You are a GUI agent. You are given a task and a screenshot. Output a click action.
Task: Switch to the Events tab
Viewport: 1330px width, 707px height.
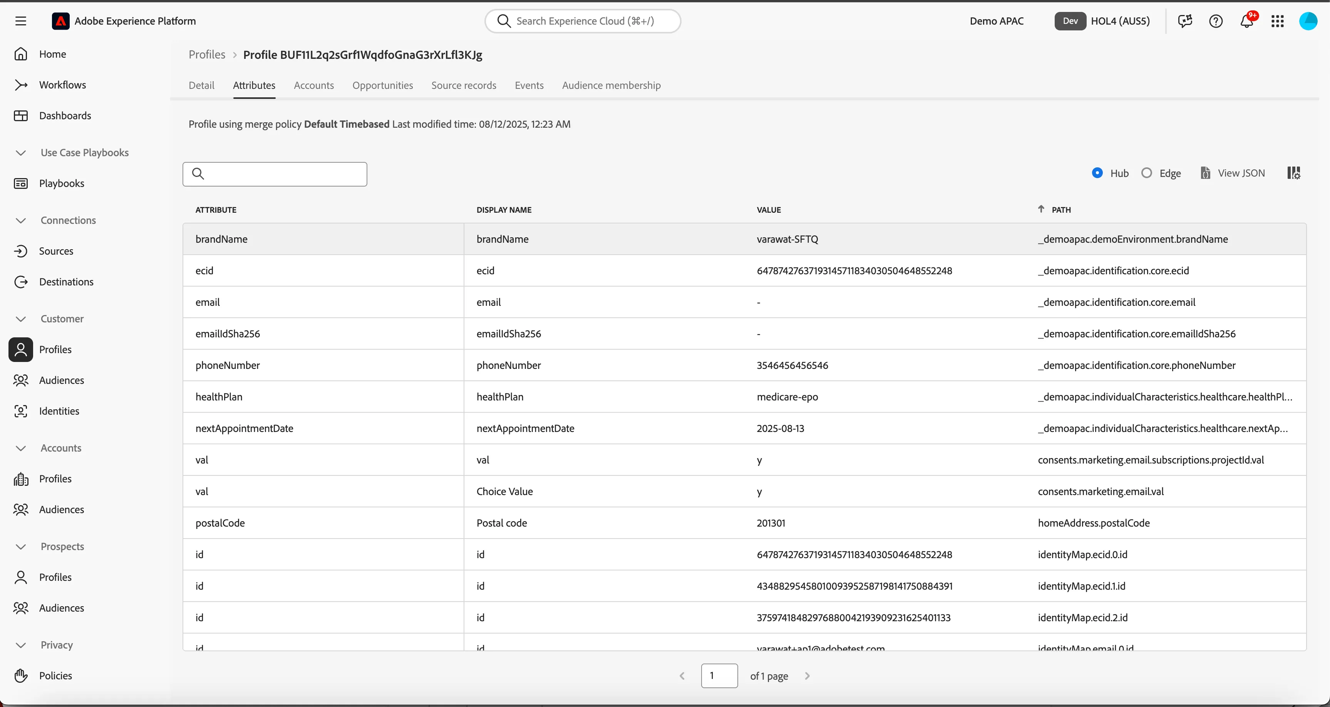click(x=529, y=86)
